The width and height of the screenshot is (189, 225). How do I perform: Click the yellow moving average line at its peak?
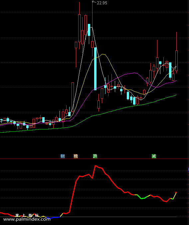coord(103,54)
